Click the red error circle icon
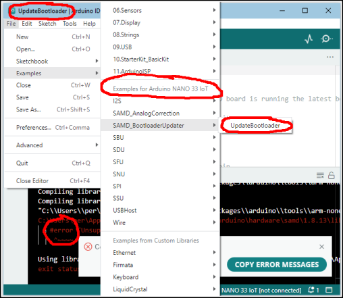Screen dimensions: 343x298 coord(88,247)
